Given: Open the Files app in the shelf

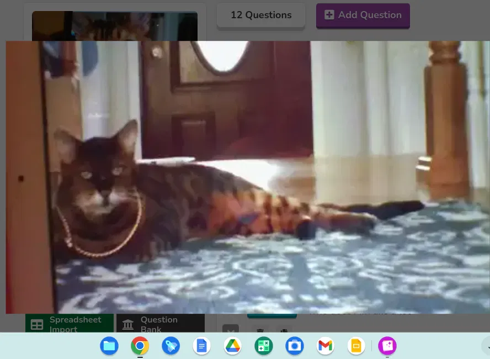Looking at the screenshot, I should click(109, 346).
